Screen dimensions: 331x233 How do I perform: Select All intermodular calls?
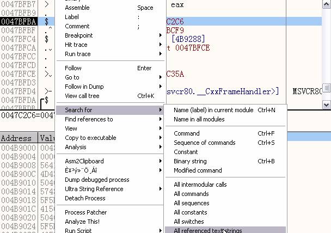click(x=225, y=185)
